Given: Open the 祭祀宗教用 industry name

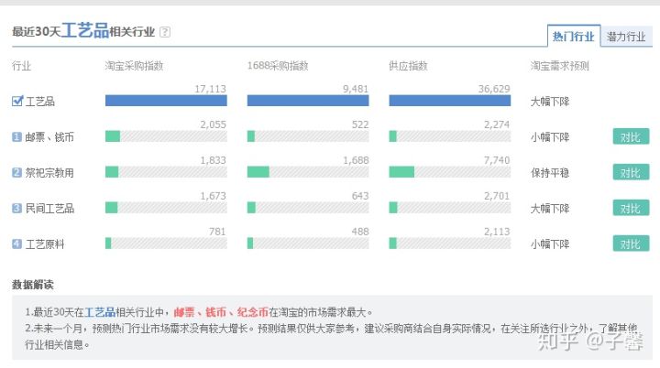Looking at the screenshot, I should [49, 173].
